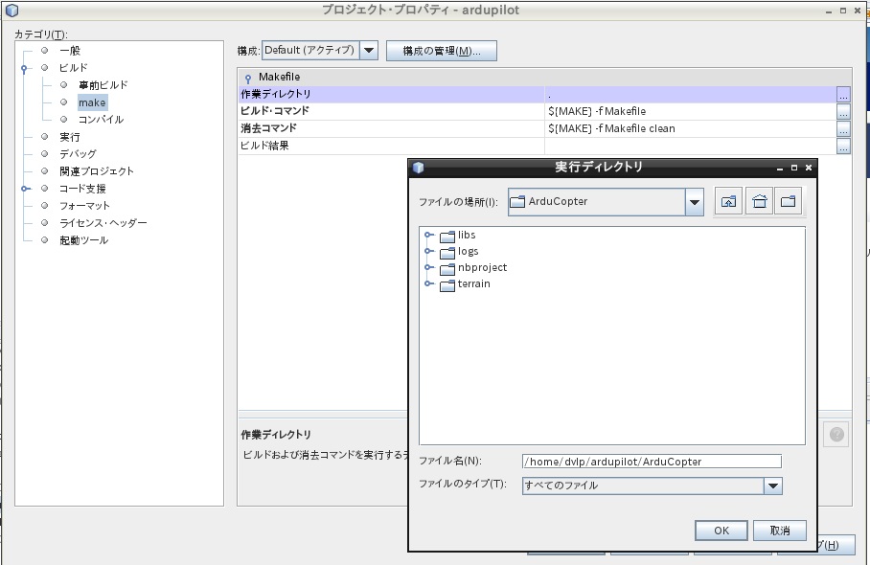Viewport: 870px width, 565px height.
Task: Expand the libs folder node
Action: click(x=428, y=235)
